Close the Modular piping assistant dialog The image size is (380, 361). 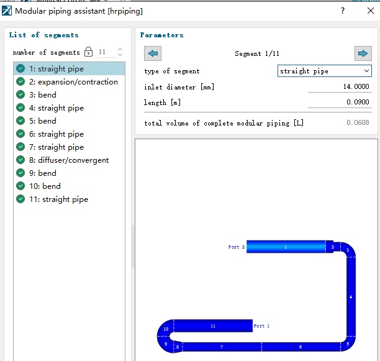pyautogui.click(x=370, y=11)
